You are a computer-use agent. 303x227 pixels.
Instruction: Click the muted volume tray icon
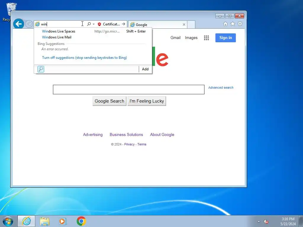pos(266,222)
